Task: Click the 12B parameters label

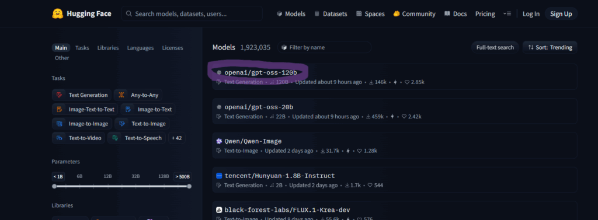Action: pyautogui.click(x=107, y=177)
